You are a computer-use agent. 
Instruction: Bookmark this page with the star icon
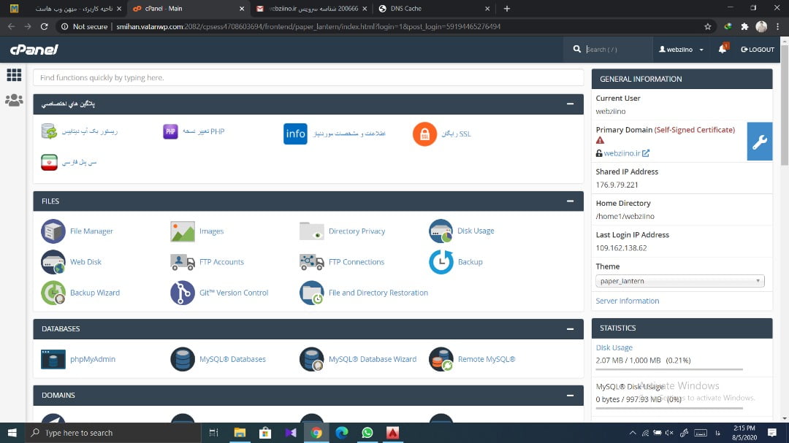[707, 27]
